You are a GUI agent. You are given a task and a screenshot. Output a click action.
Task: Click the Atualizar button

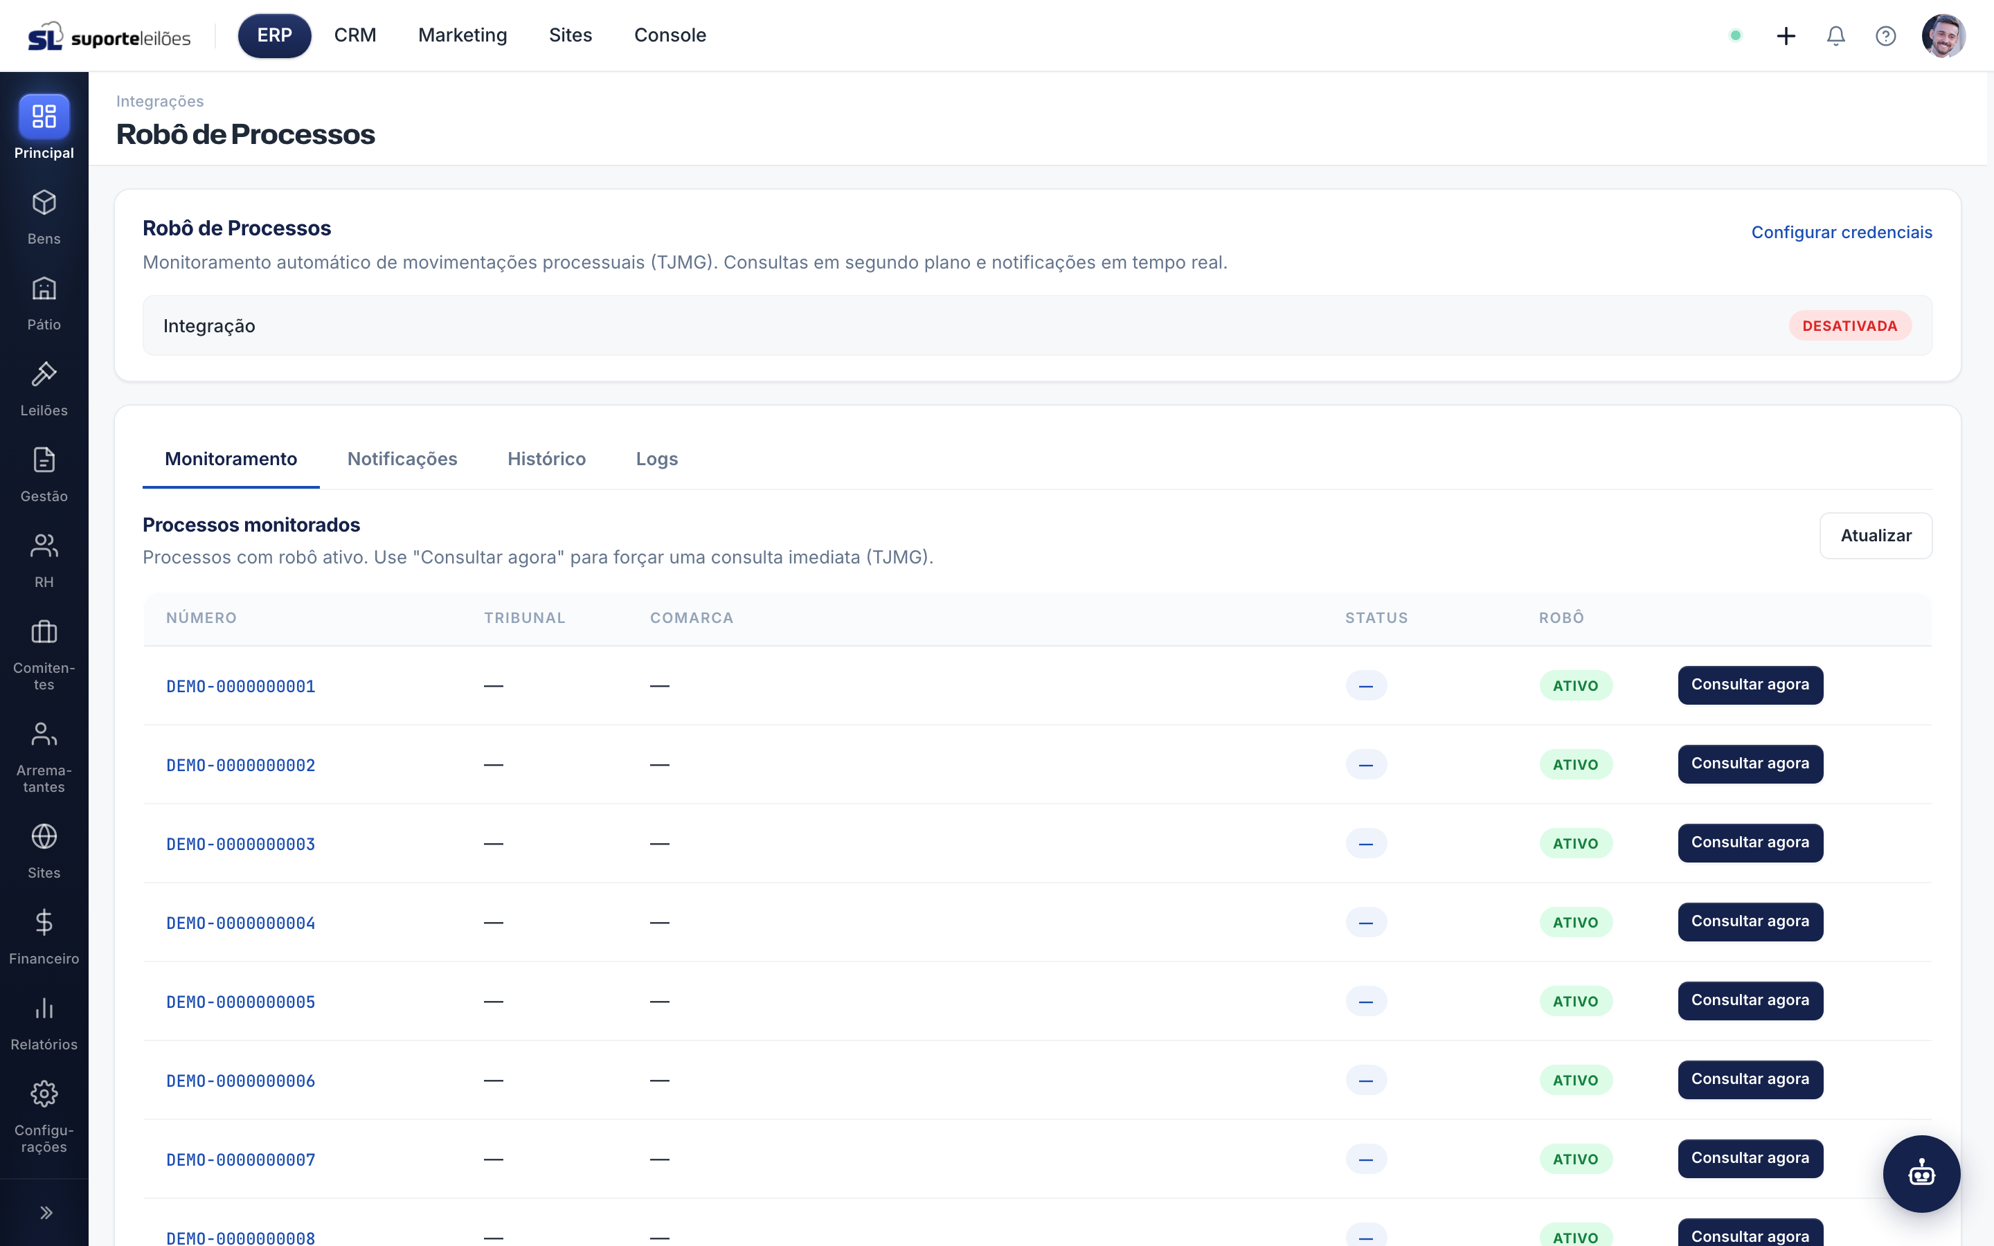[x=1876, y=536]
